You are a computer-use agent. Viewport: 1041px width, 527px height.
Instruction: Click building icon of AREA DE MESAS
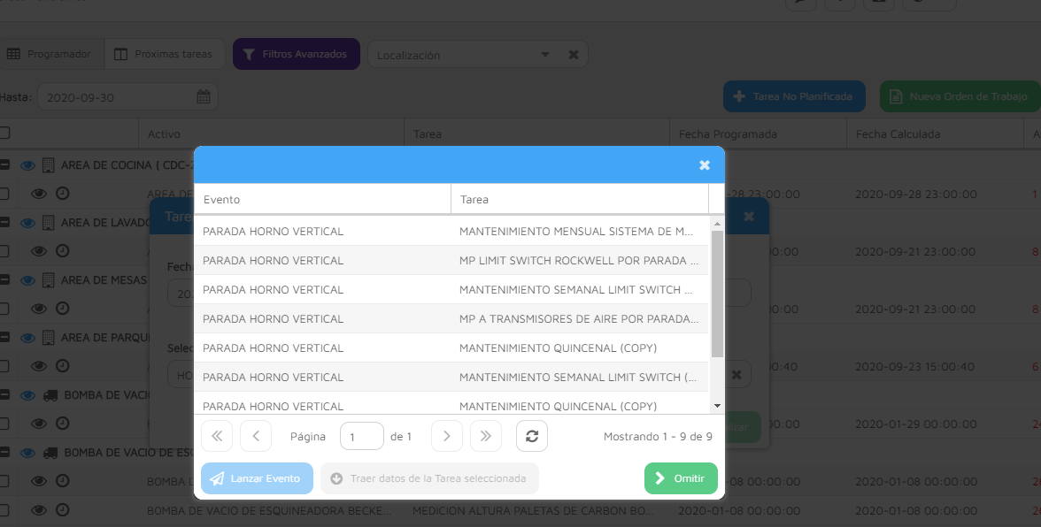pos(48,280)
